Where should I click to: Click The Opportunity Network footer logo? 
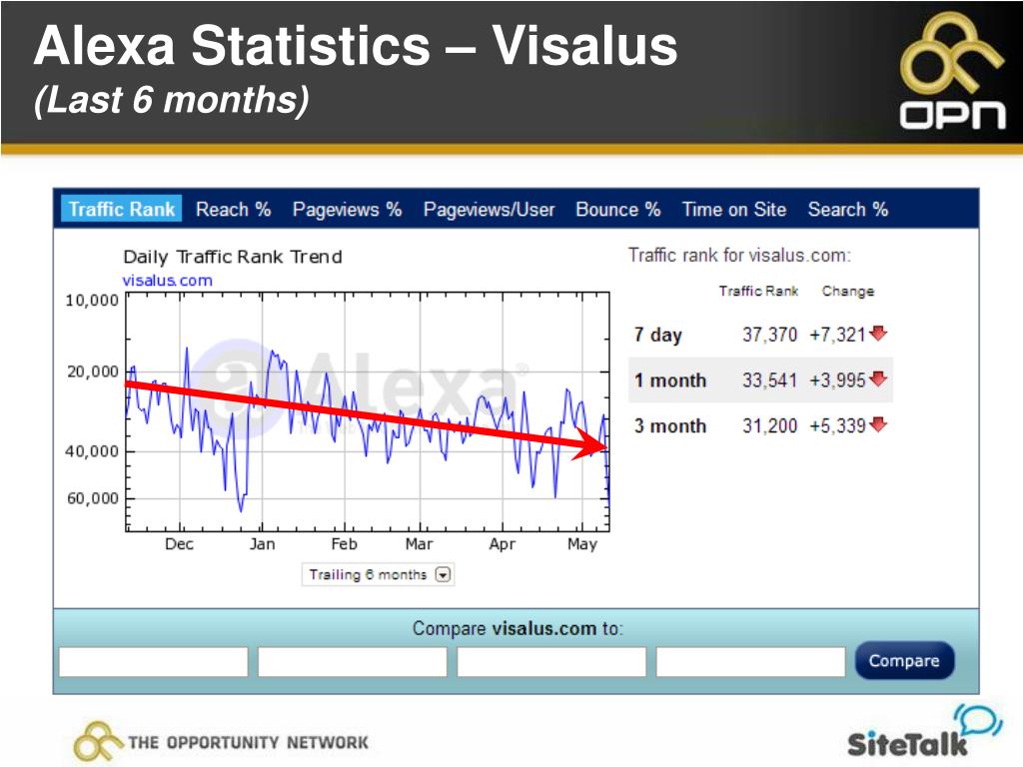click(221, 742)
